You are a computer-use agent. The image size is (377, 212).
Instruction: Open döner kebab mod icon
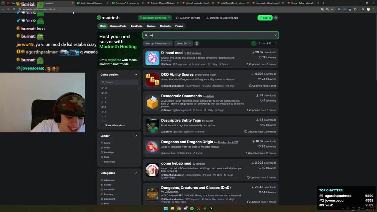coord(152,170)
